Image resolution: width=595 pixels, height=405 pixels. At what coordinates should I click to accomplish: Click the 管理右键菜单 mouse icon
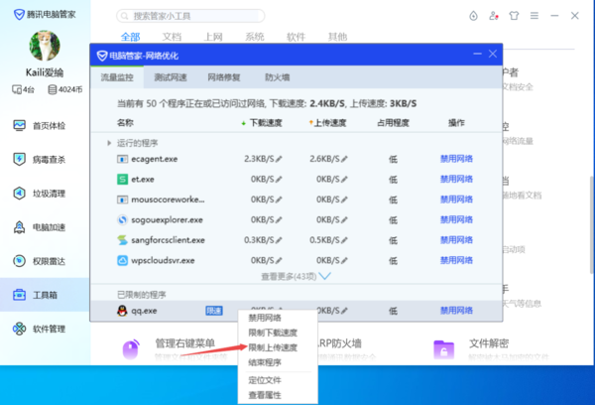coord(132,349)
